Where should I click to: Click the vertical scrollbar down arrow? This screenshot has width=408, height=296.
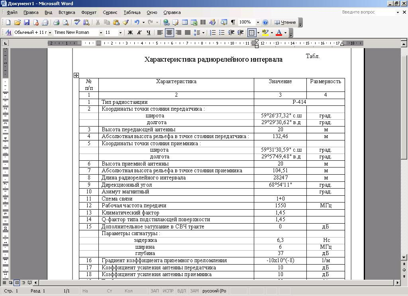click(x=404, y=257)
